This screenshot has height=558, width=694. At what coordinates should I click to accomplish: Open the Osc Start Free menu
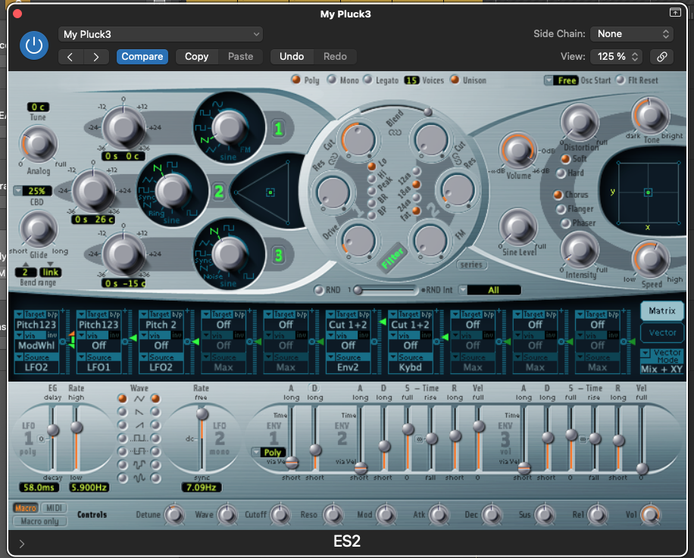(561, 80)
